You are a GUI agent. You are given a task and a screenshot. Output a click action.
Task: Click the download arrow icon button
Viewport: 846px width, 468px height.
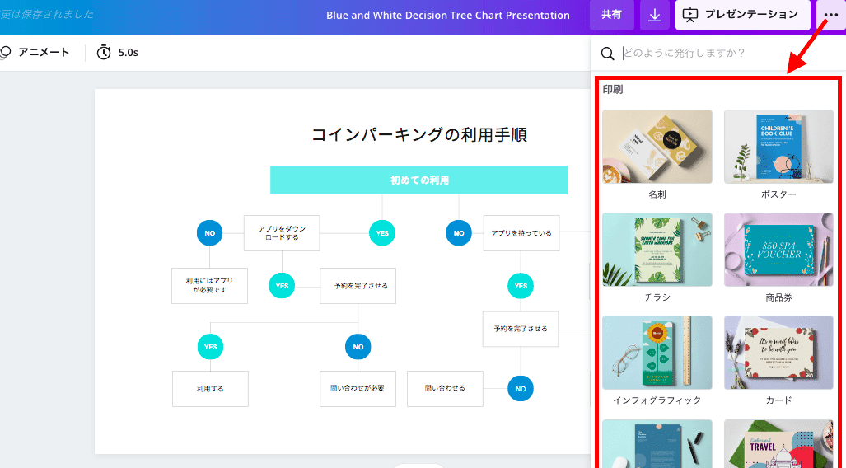click(654, 15)
